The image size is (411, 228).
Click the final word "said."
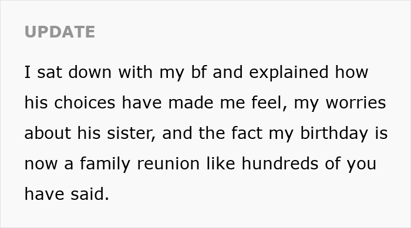point(90,194)
